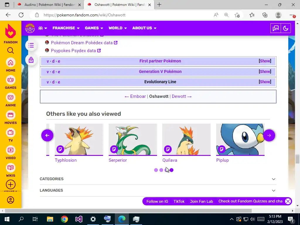Image resolution: width=300 pixels, height=225 pixels.
Task: Click the Pokémon Wiki logo
Action: point(30,28)
